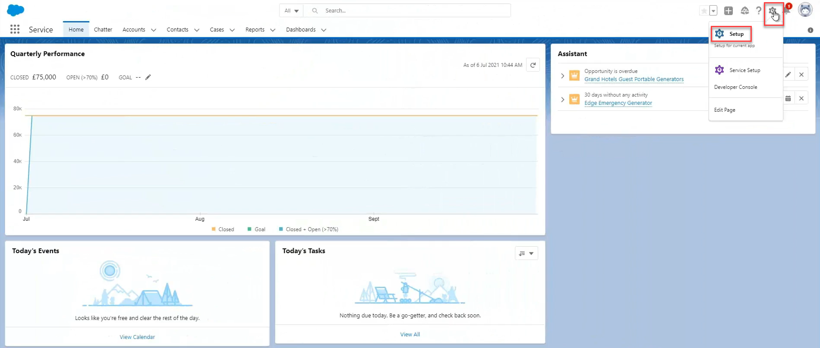Click the Setup gear icon in header

pos(773,11)
